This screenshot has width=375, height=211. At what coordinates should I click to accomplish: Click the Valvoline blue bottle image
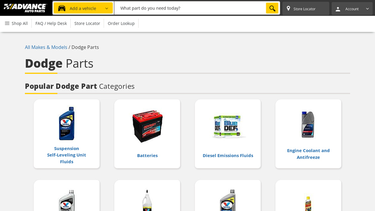67,123
